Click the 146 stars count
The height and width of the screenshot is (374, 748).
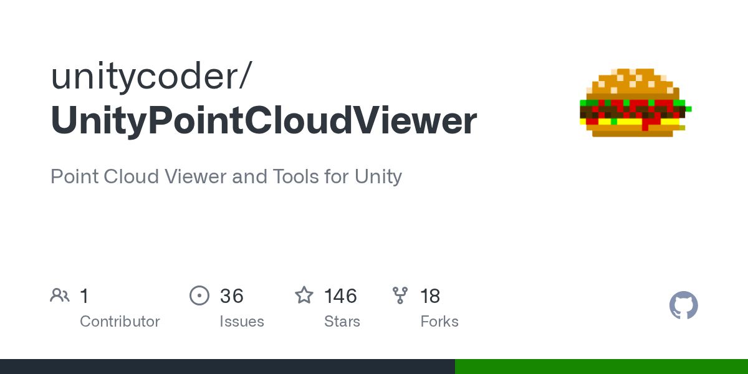(340, 296)
